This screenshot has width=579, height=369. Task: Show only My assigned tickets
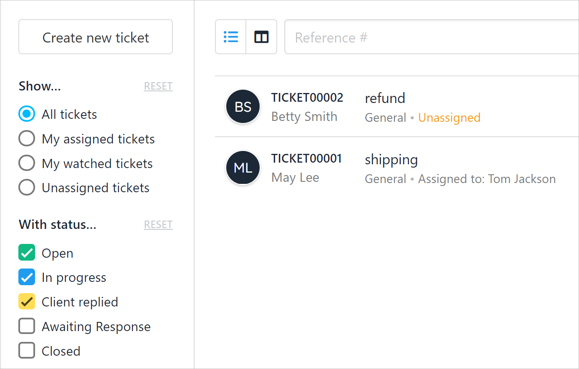(x=27, y=138)
